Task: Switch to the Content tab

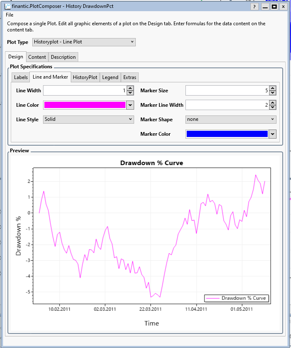Action: pyautogui.click(x=37, y=57)
